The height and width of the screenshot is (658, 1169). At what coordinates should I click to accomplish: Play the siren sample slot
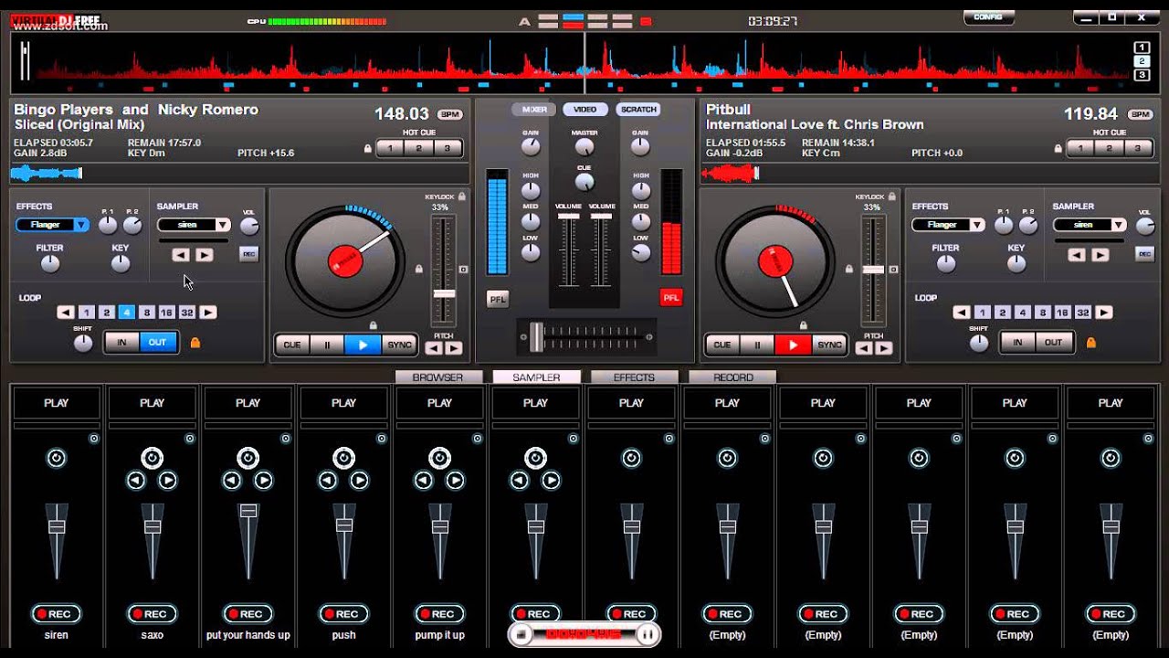[x=57, y=403]
